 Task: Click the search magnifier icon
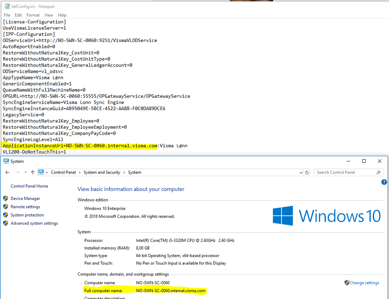[x=378, y=172]
